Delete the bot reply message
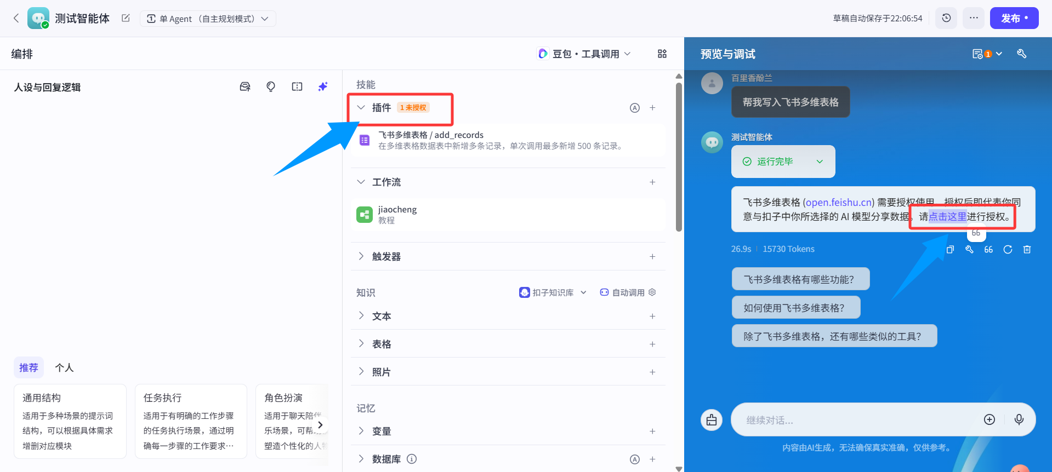 (1027, 249)
